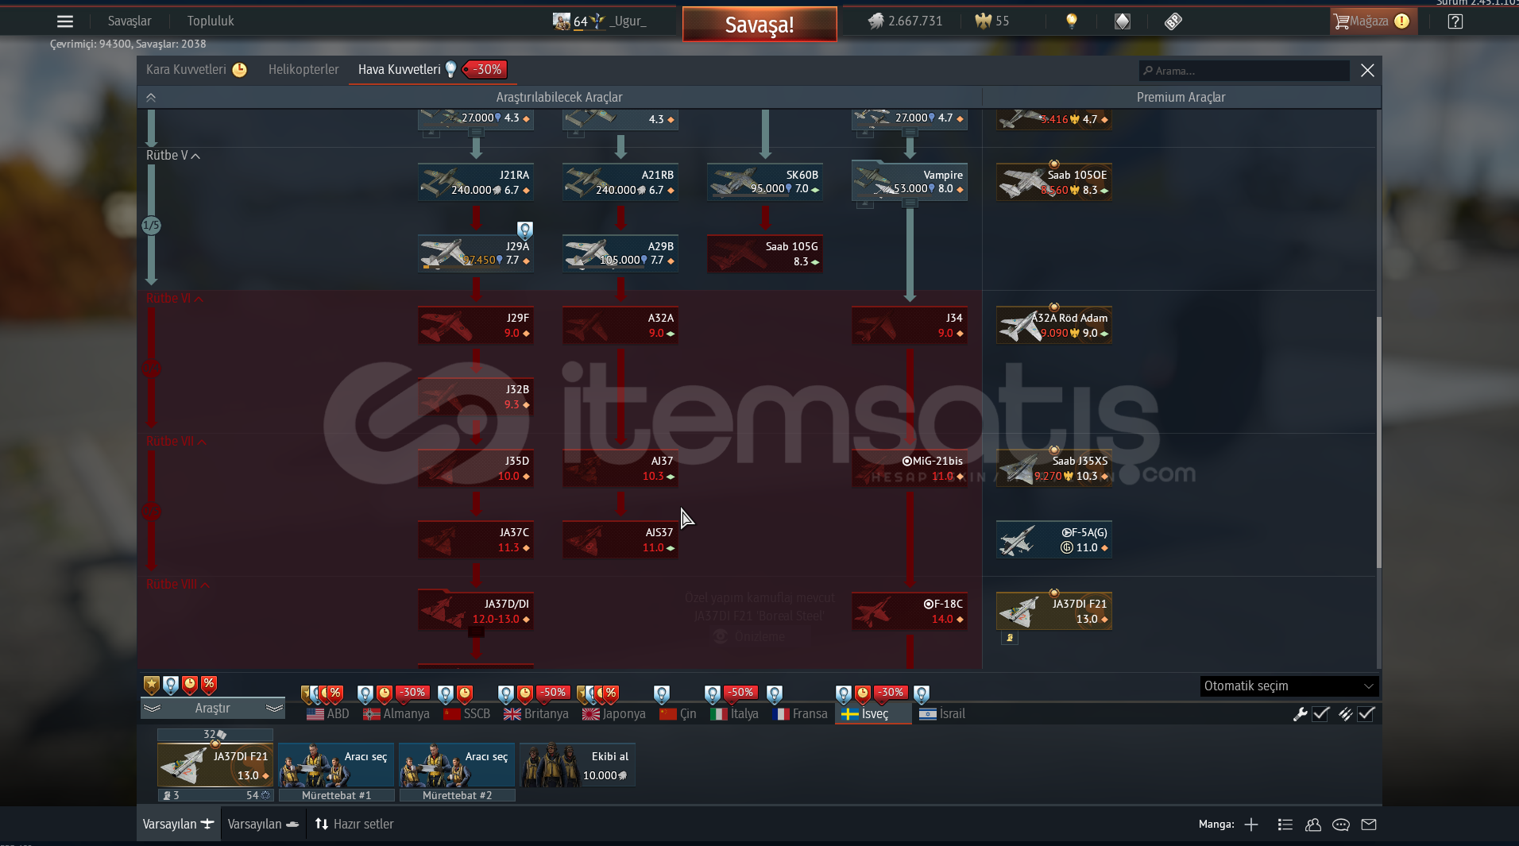Click the Golden Eagles balance 55
The width and height of the screenshot is (1519, 846).
[x=993, y=21]
